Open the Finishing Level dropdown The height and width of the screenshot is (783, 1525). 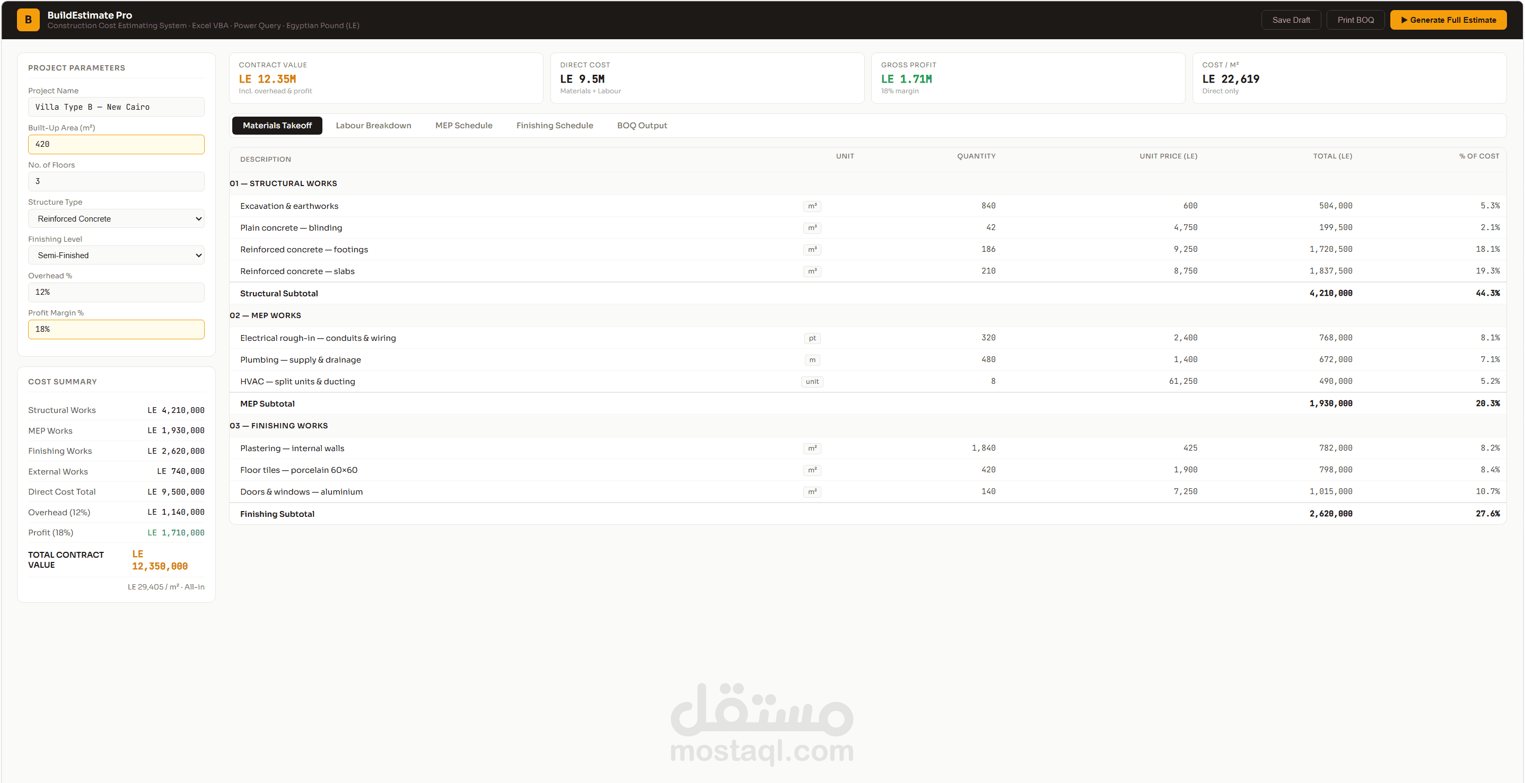tap(116, 255)
